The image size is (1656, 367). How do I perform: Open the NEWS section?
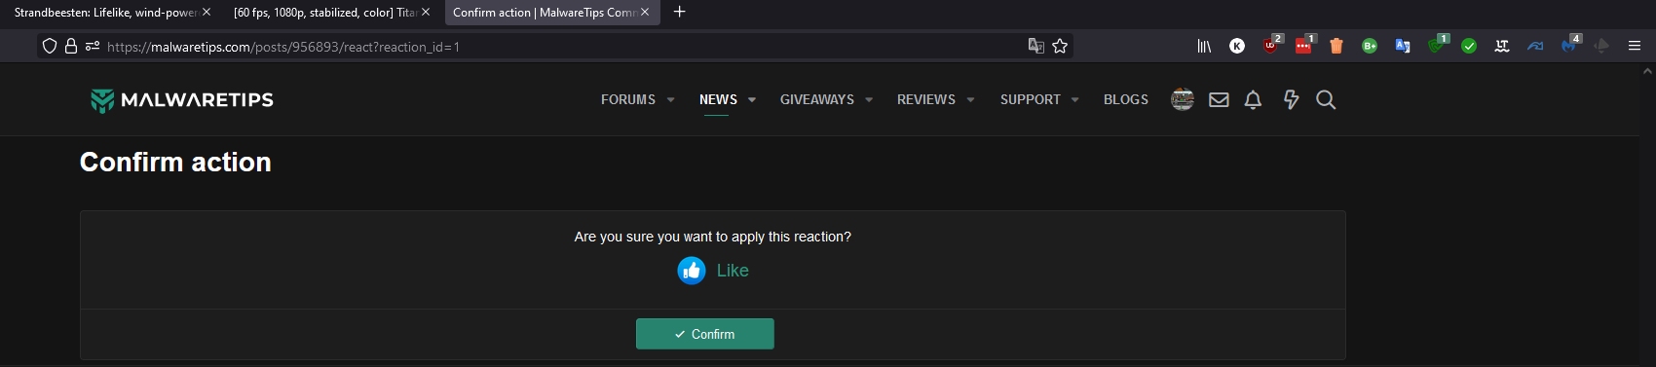coord(718,99)
